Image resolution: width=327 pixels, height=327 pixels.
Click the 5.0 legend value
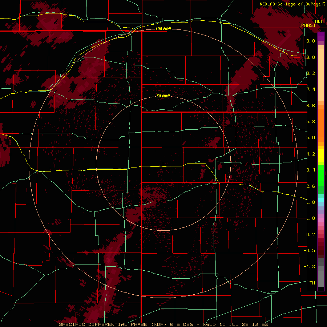[311, 138]
